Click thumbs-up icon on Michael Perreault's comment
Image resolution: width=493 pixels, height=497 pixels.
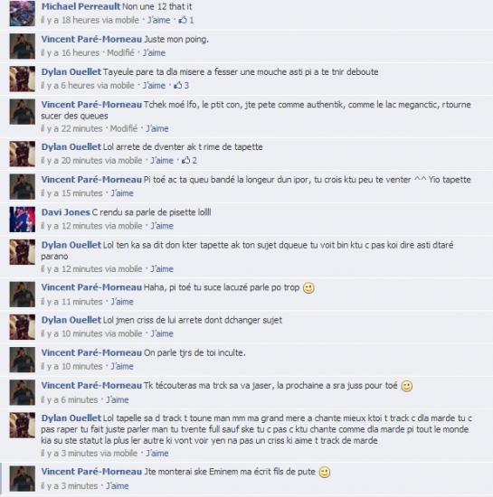[183, 20]
